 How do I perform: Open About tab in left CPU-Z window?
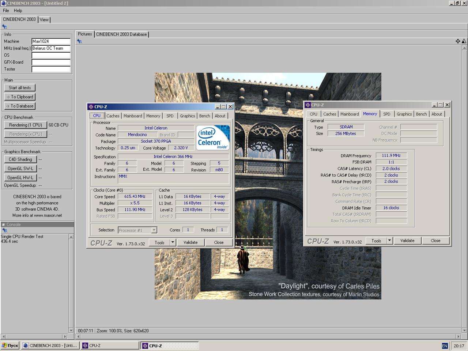220,116
